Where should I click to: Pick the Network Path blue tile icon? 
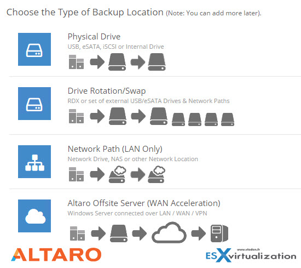pyautogui.click(x=34, y=162)
